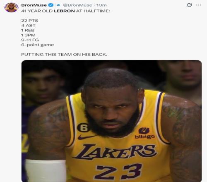Open the Grok explain-post icon
Image resolution: width=207 pixels, height=182 pixels.
(189, 5)
